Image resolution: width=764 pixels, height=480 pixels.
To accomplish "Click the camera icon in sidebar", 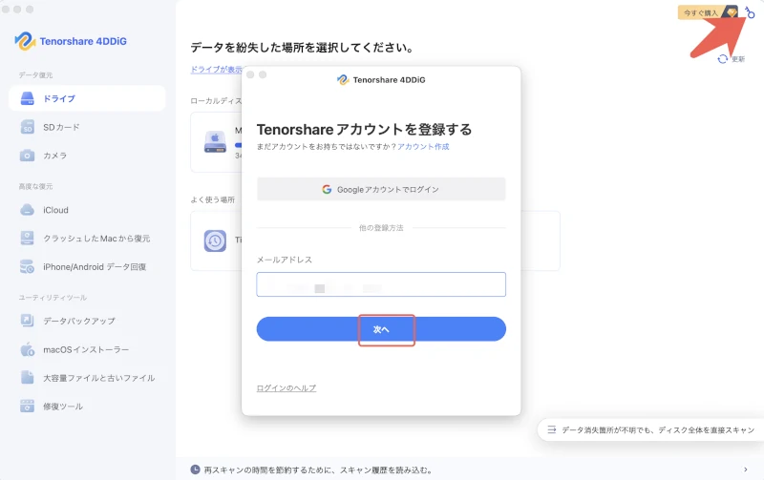I will [x=28, y=156].
